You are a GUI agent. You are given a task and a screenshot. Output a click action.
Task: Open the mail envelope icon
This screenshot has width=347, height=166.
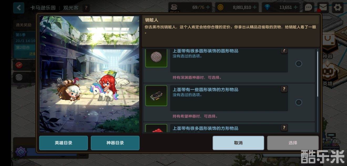click(x=323, y=7)
